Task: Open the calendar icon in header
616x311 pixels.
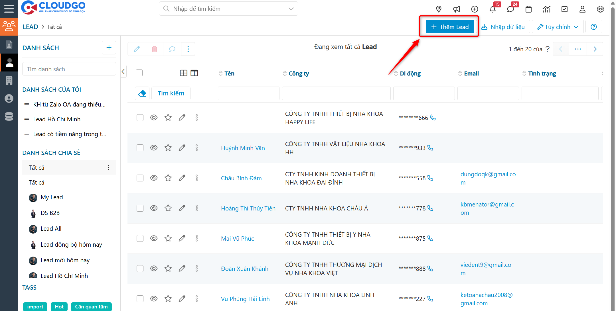Action: pyautogui.click(x=528, y=9)
